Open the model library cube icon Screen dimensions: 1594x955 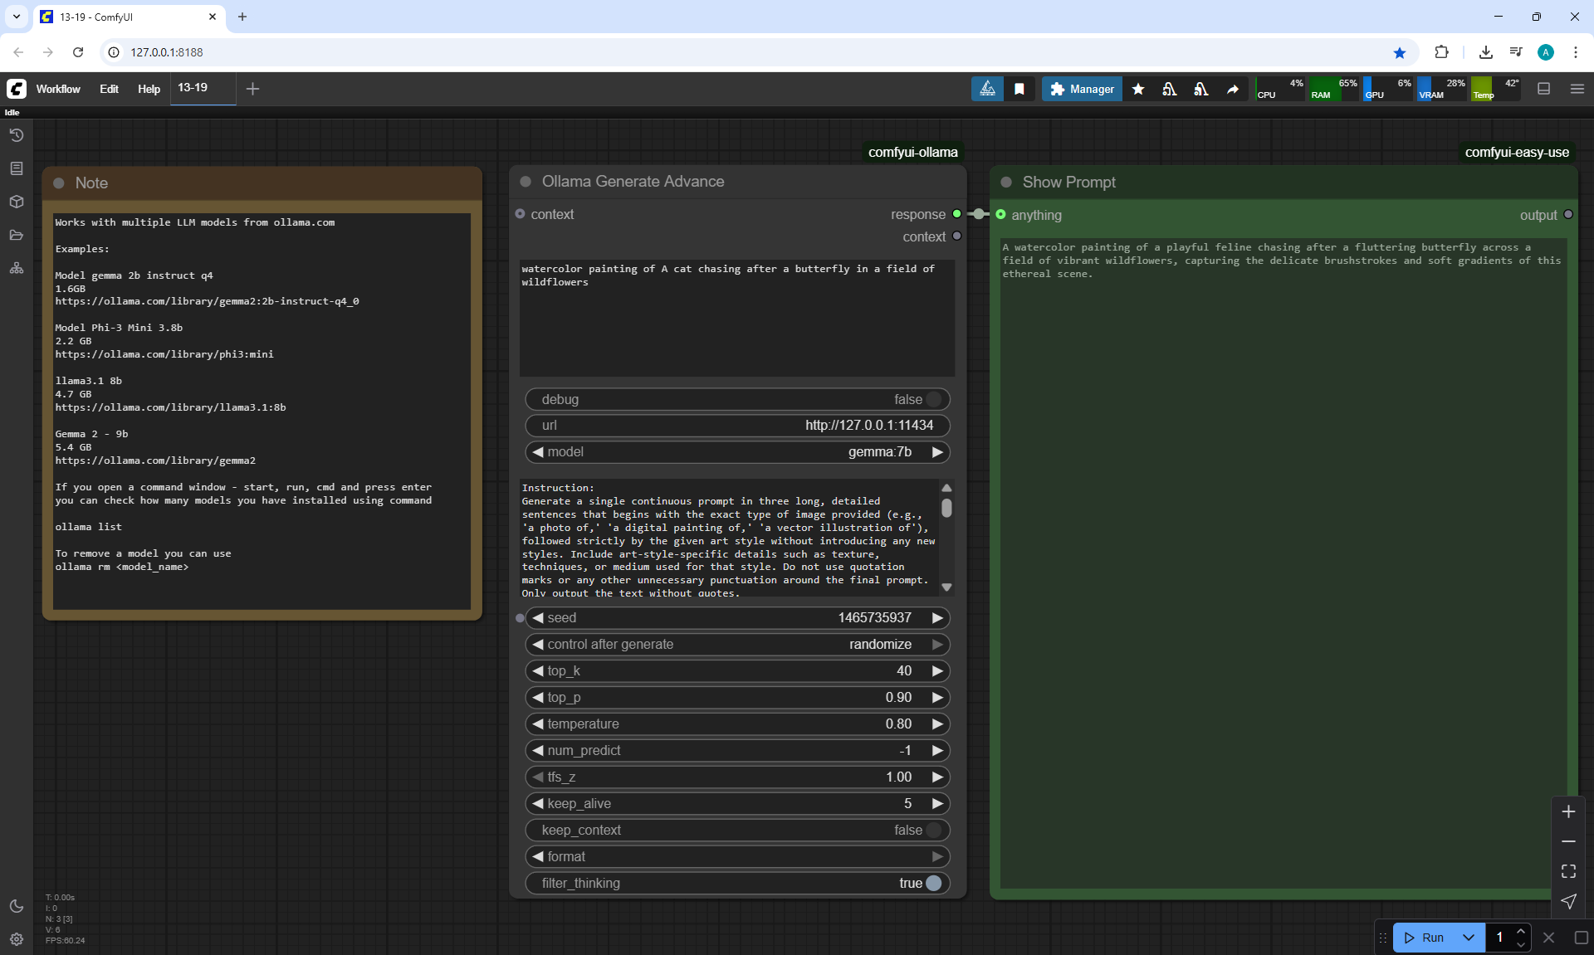point(17,202)
